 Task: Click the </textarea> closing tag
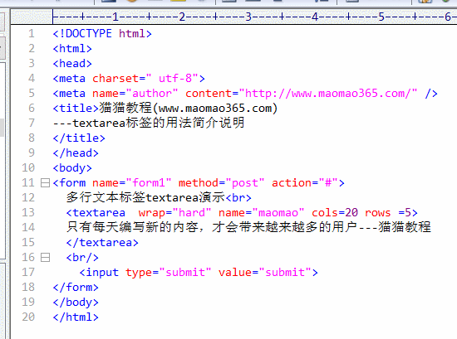(x=102, y=243)
